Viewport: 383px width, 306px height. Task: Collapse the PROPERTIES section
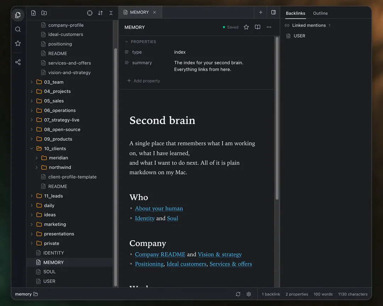click(127, 42)
